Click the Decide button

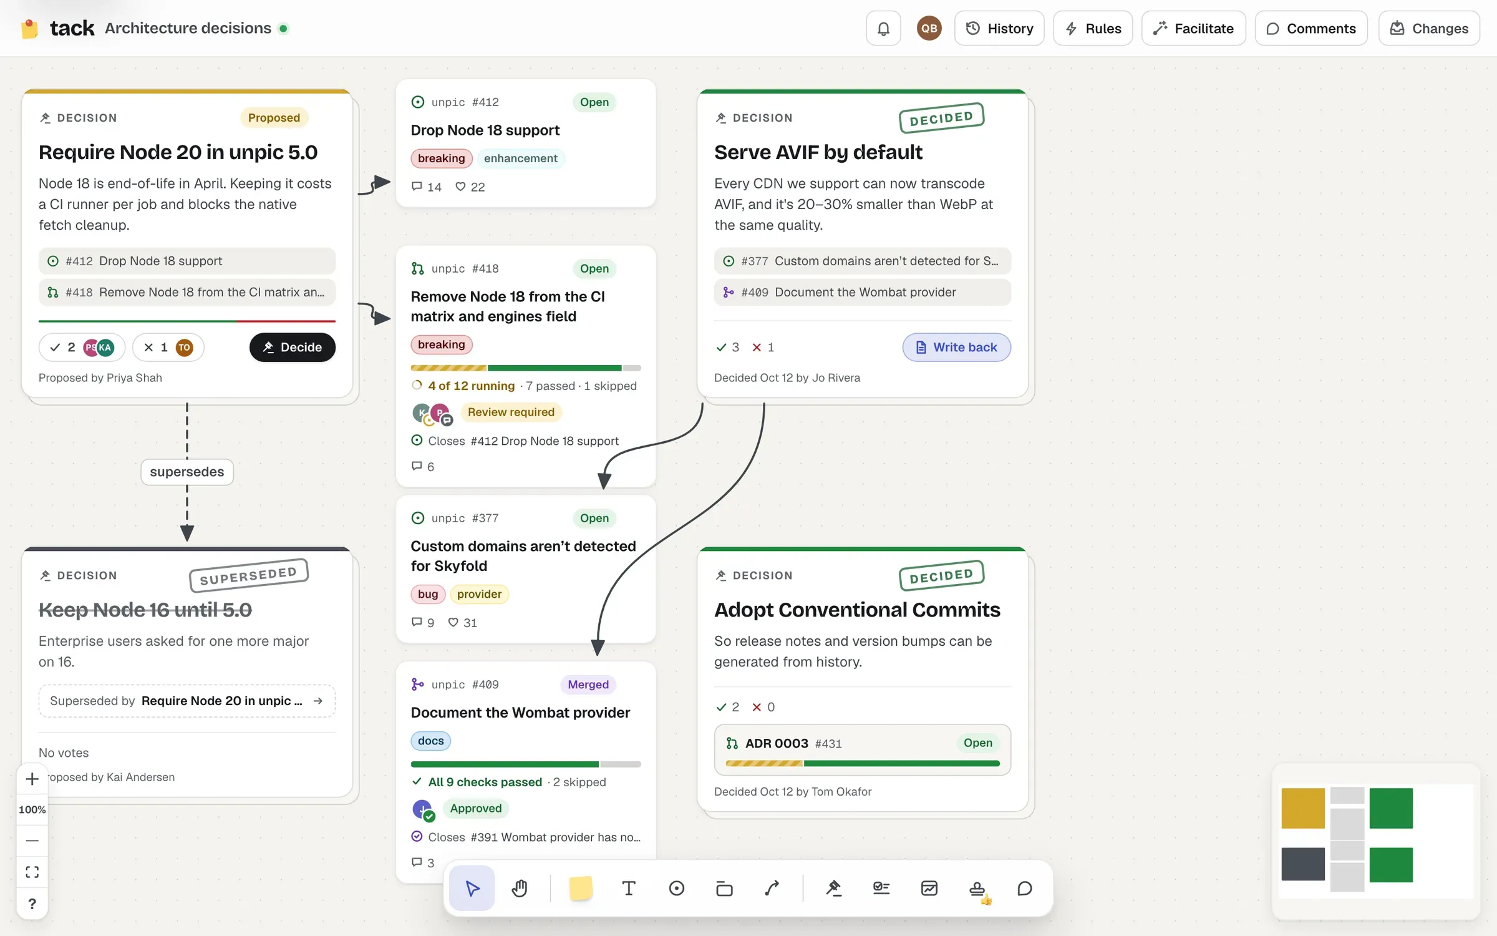click(x=293, y=347)
